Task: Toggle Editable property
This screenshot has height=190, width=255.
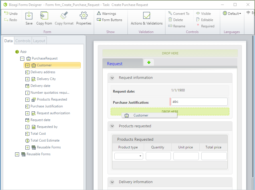Action: pos(205,20)
